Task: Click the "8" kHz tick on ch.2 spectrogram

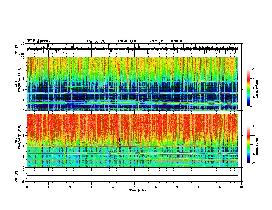Action: click(x=24, y=125)
